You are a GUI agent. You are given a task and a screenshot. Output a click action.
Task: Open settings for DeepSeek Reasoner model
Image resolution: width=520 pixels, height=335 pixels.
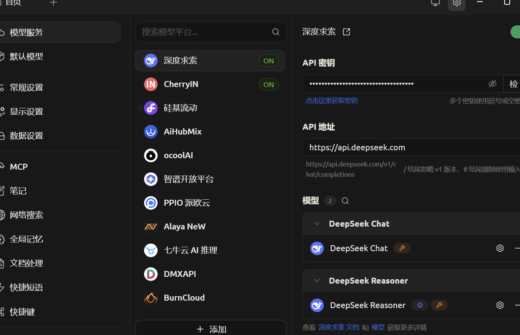click(x=500, y=305)
